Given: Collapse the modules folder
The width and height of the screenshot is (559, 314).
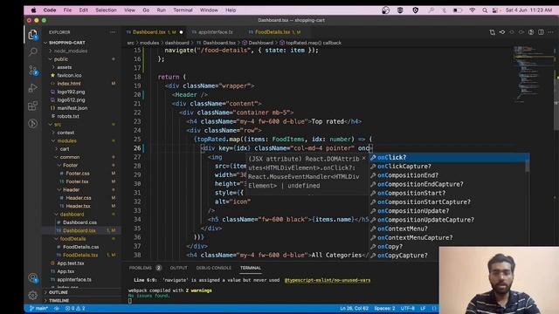Looking at the screenshot, I should coord(66,140).
